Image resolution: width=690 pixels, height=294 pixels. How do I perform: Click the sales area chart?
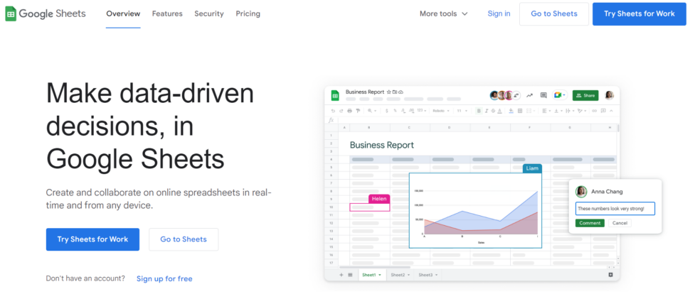coord(475,210)
